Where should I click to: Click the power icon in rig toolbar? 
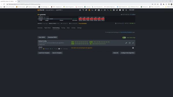click(x=80, y=10)
